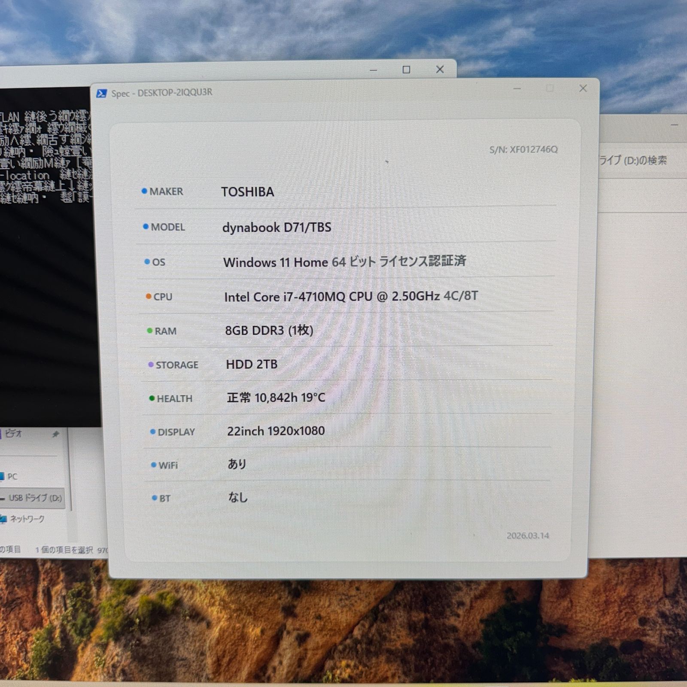Click BT value なし

[x=238, y=497]
